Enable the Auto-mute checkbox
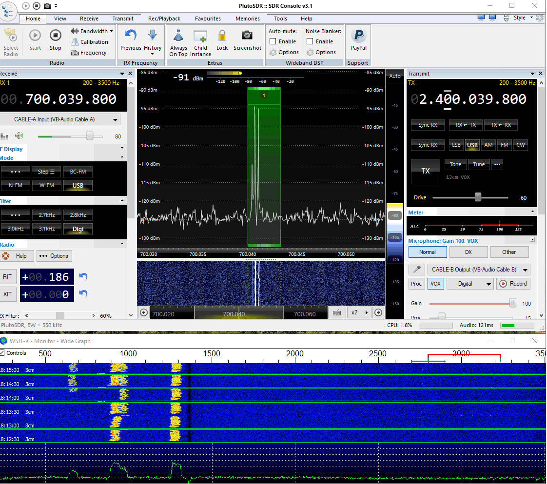This screenshot has height=484, width=547. [x=273, y=41]
